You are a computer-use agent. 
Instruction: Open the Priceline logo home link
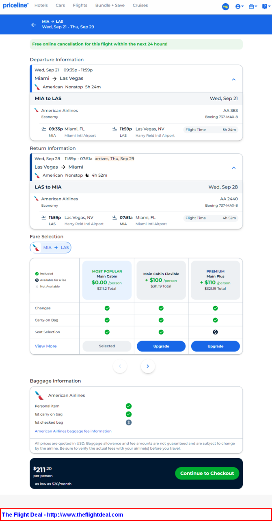click(16, 5)
